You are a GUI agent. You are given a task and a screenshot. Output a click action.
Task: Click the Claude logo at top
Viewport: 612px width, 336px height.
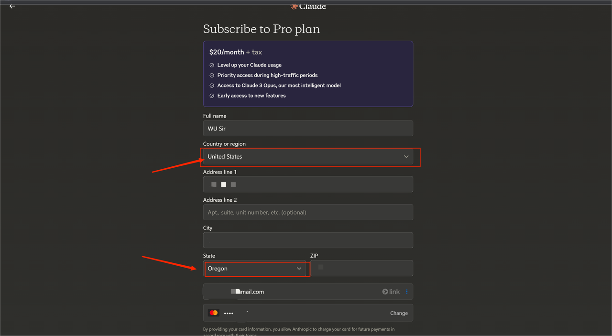pyautogui.click(x=308, y=6)
